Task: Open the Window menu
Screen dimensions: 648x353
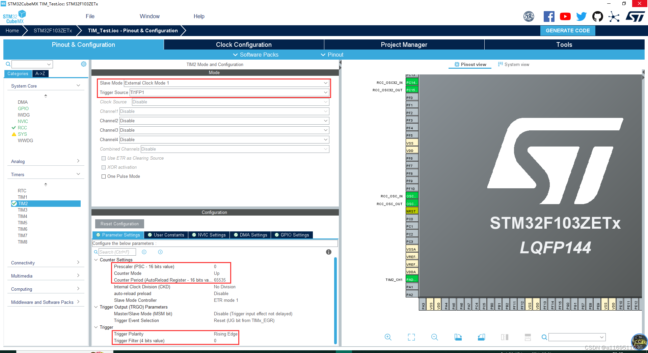Action: 150,16
